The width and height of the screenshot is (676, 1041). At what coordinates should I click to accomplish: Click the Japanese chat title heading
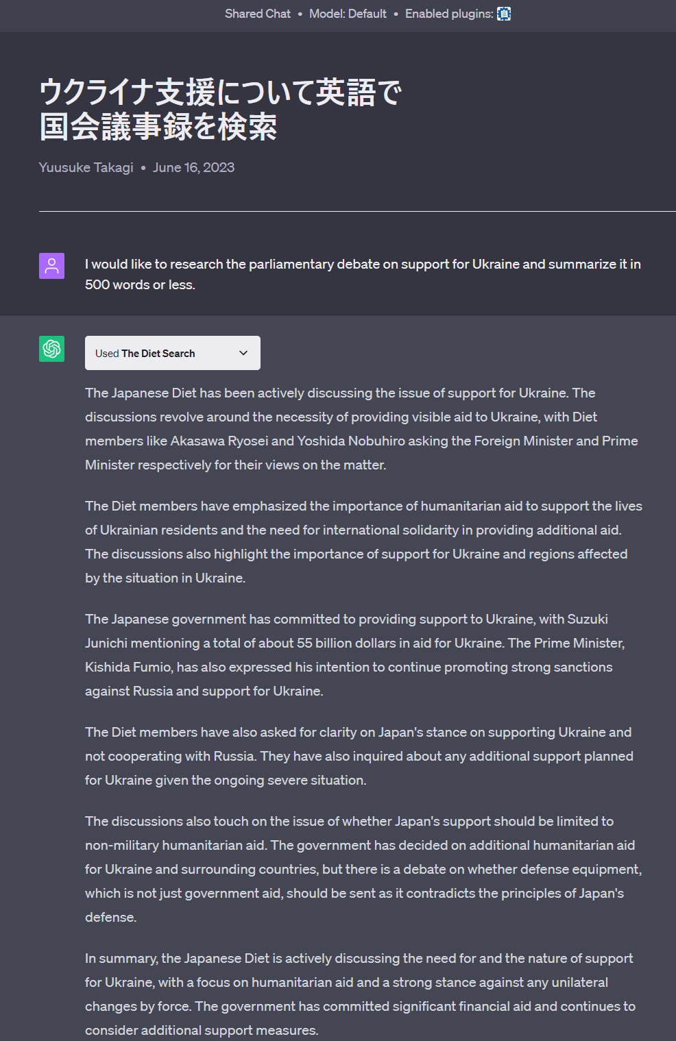click(x=219, y=110)
